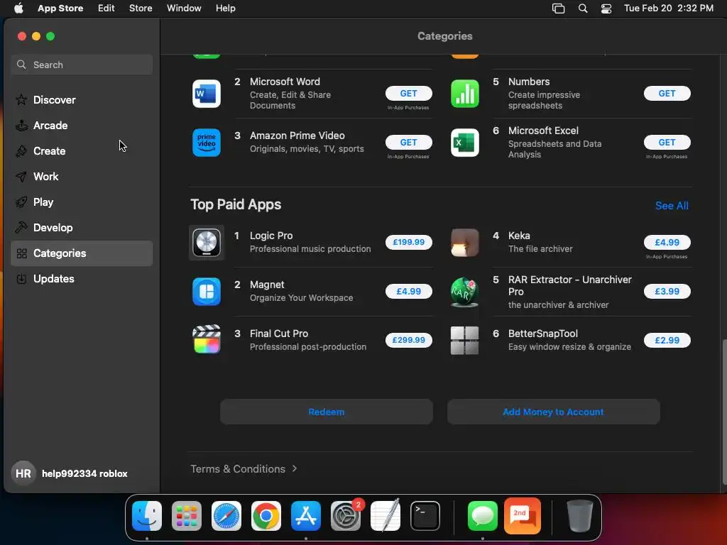This screenshot has width=727, height=545.
Task: Get Microsoft Word
Action: pyautogui.click(x=408, y=93)
